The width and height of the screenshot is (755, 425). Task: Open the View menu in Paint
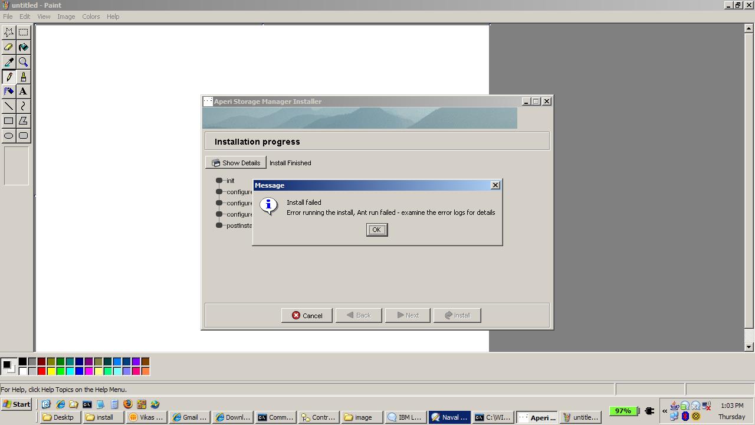[x=44, y=17]
